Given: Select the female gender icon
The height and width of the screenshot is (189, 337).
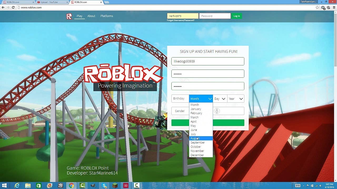Looking at the screenshot, I should pyautogui.click(x=217, y=111).
